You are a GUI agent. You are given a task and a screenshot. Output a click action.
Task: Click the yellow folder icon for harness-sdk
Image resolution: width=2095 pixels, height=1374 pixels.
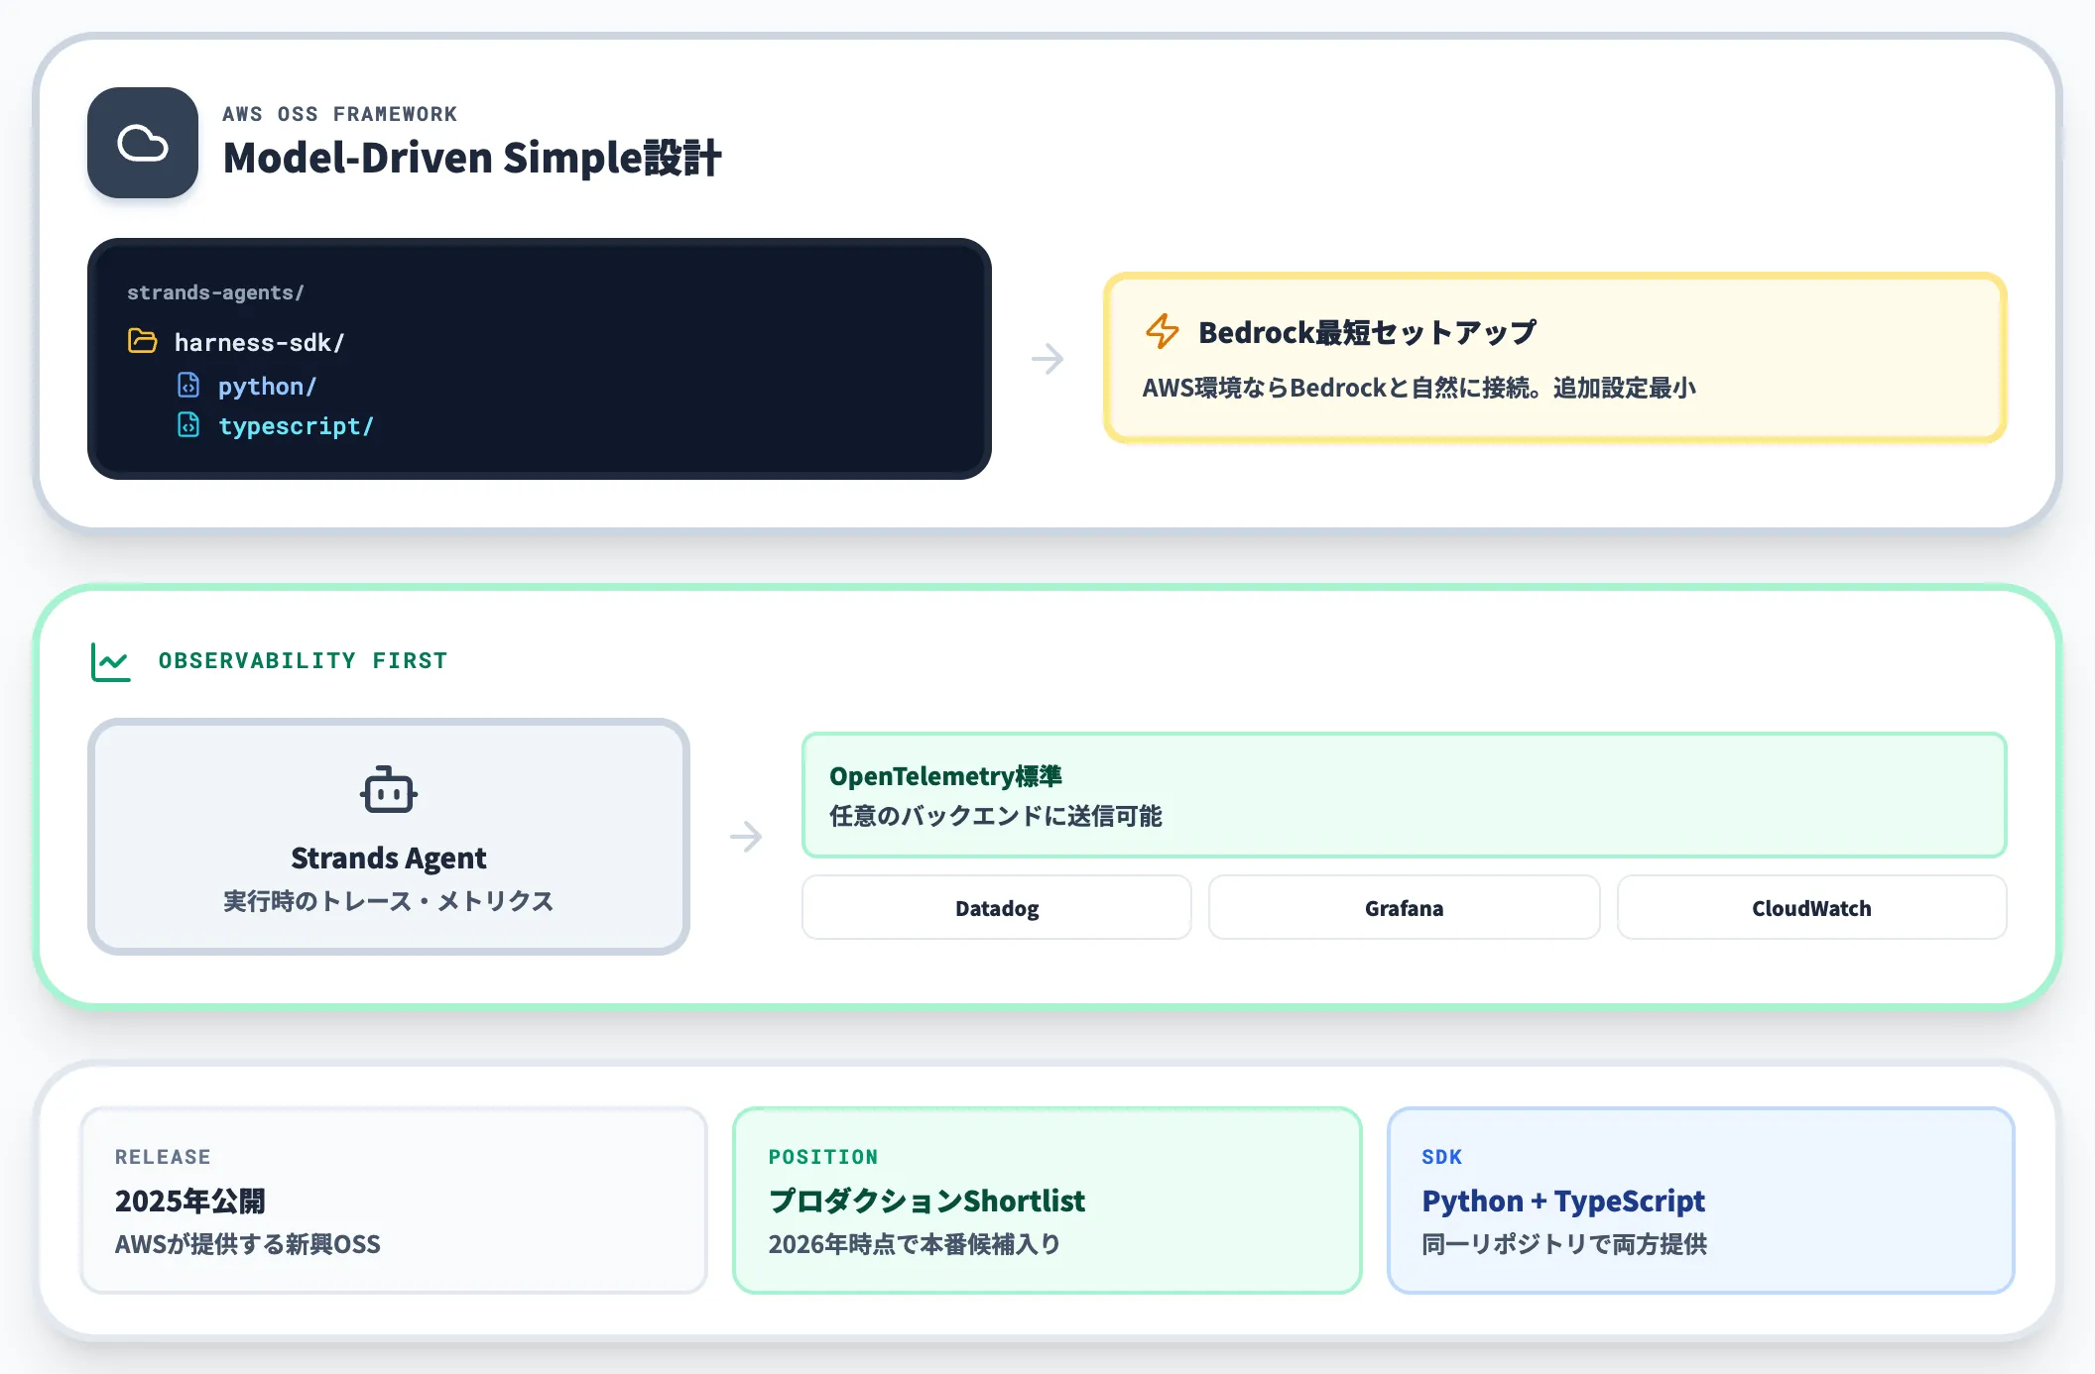pos(143,341)
